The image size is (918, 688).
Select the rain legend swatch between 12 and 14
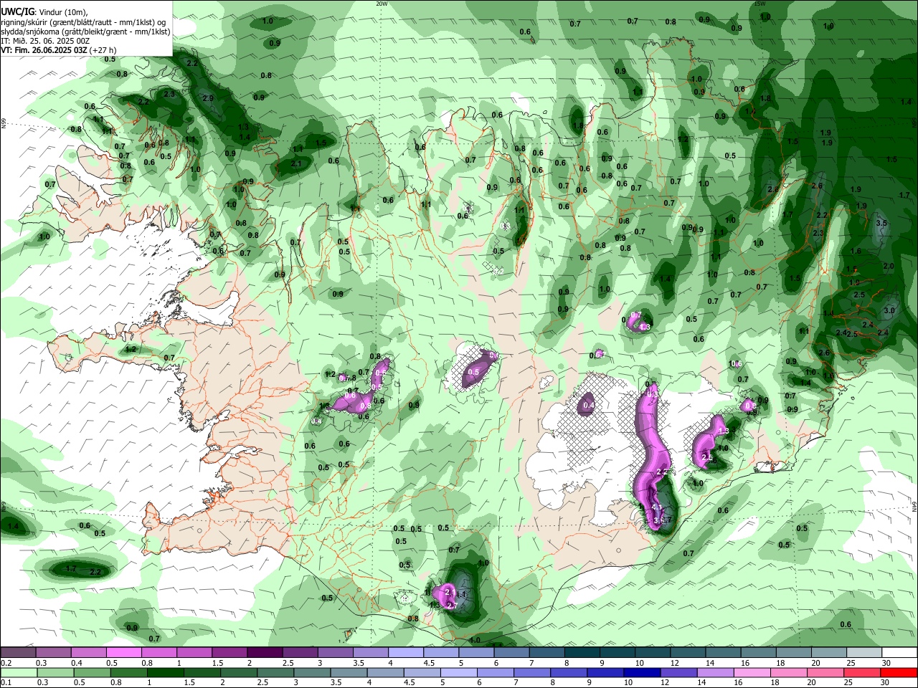pyautogui.click(x=679, y=673)
